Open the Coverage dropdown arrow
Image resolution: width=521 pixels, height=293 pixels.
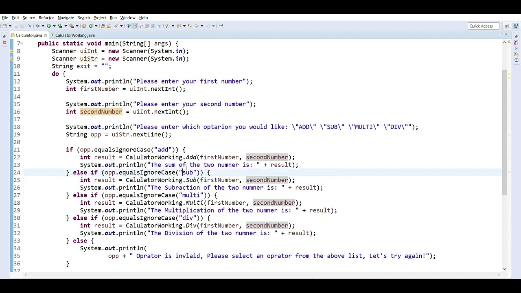pyautogui.click(x=66, y=26)
